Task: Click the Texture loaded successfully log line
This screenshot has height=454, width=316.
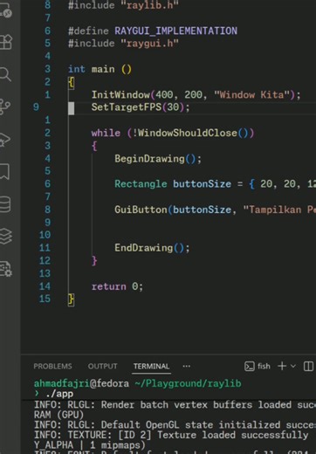Action: coord(171,435)
